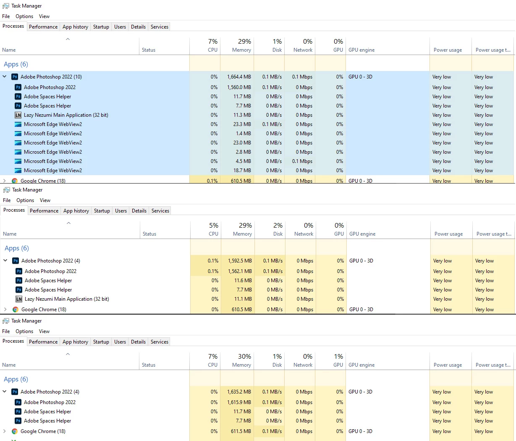Click Edge WebView2 icon in the 1.4 MB row
This screenshot has height=441, width=516.
18,134
